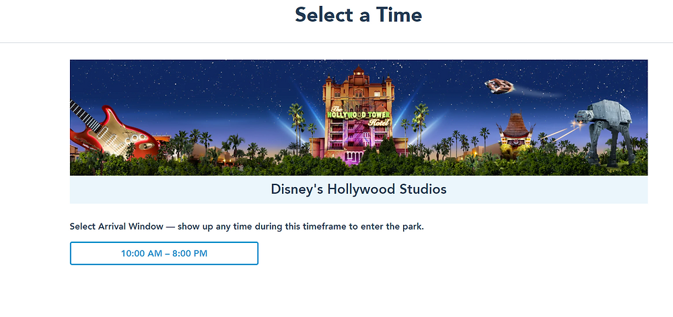This screenshot has width=673, height=317.
Task: Select the 10:00 AM – 8:00 PM arrival window
Action: tap(164, 253)
